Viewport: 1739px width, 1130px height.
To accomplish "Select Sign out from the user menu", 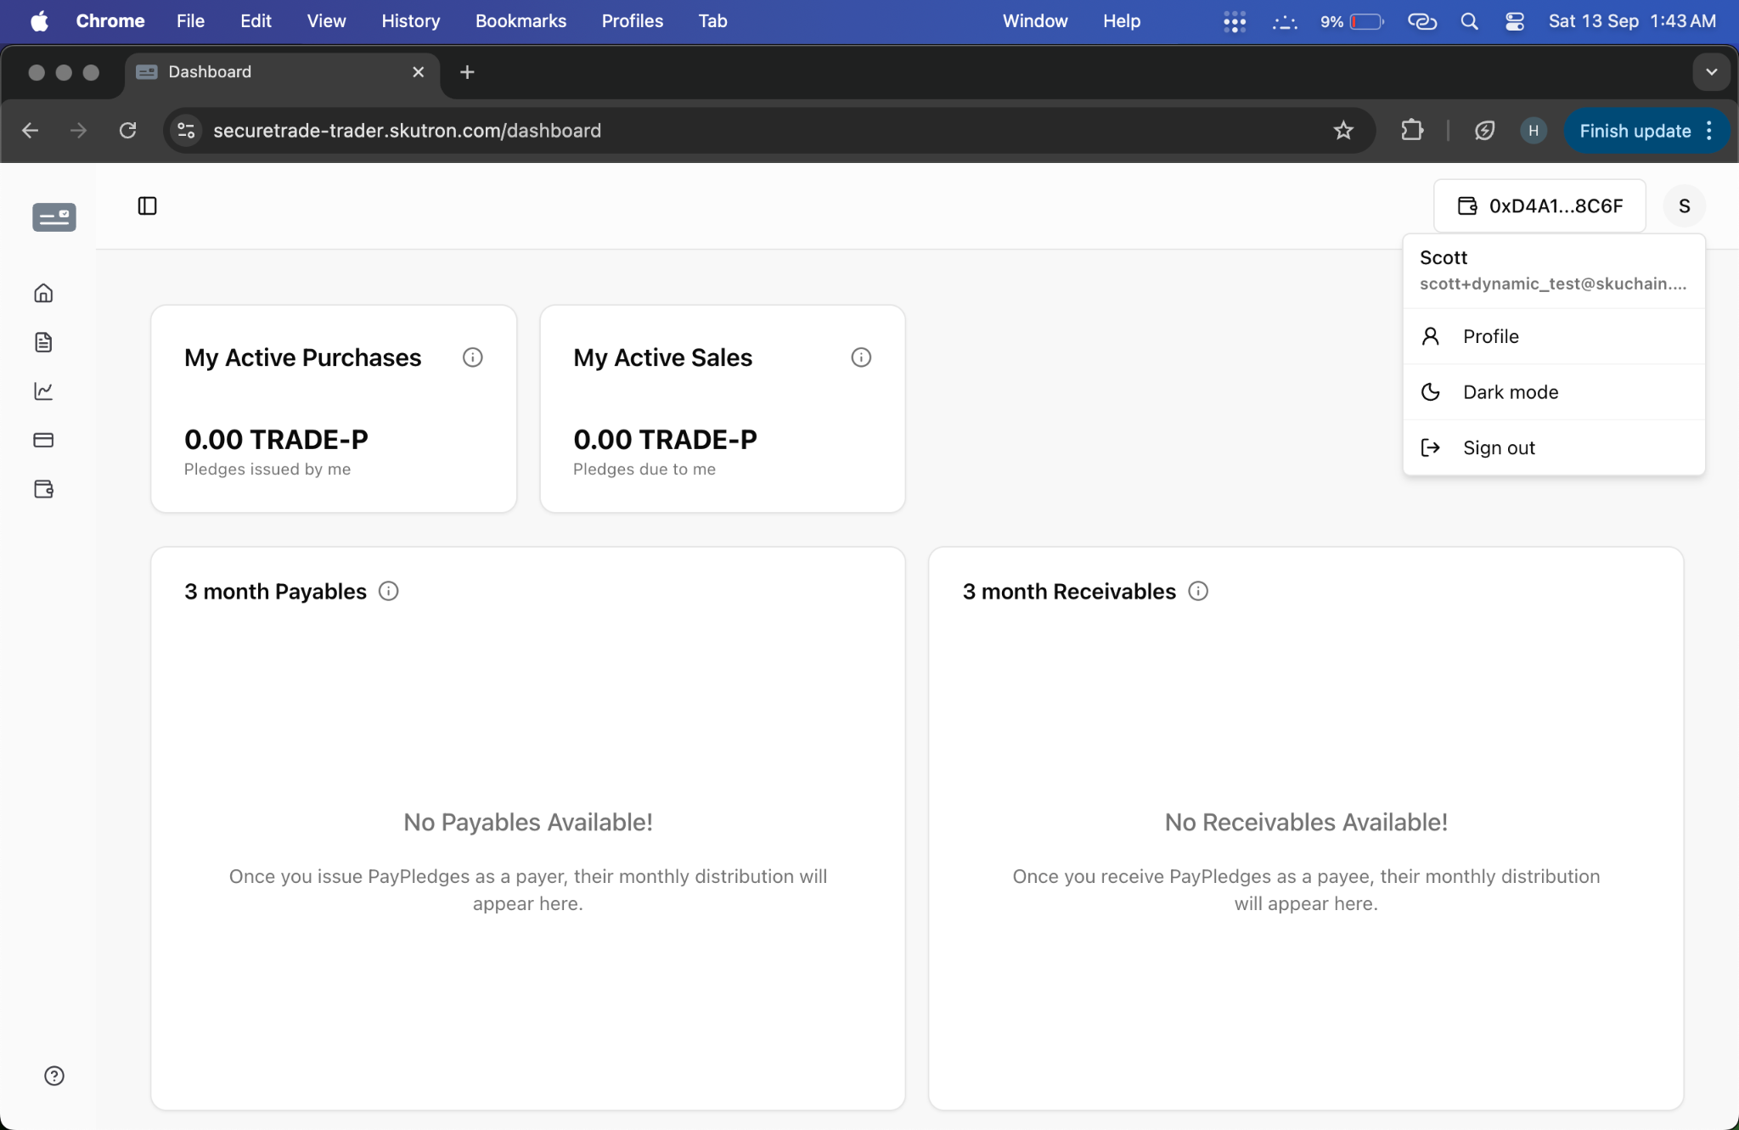I will (x=1554, y=447).
